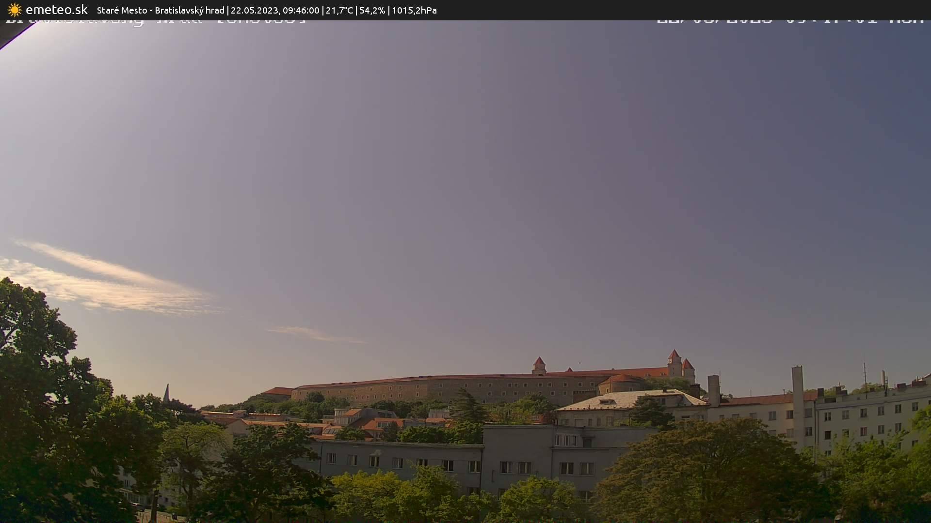931x523 pixels.
Task: Click the sunburst symbol beside the logo
Action: [x=14, y=10]
